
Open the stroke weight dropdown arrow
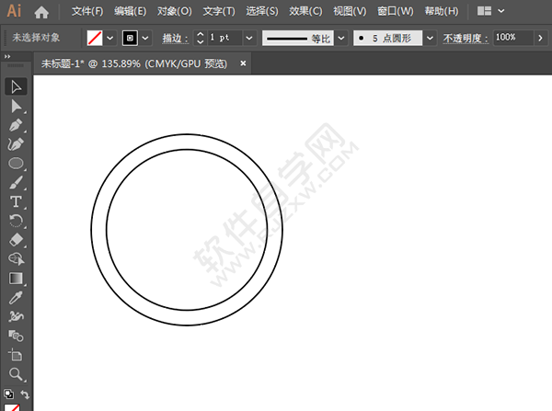click(249, 38)
